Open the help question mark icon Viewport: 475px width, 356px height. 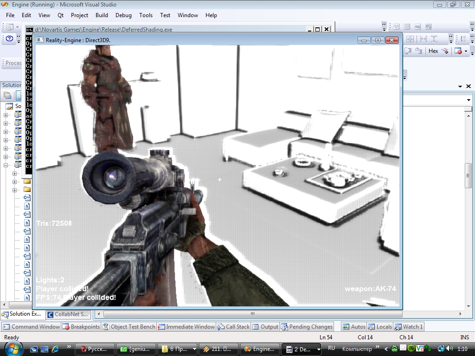click(x=9, y=39)
